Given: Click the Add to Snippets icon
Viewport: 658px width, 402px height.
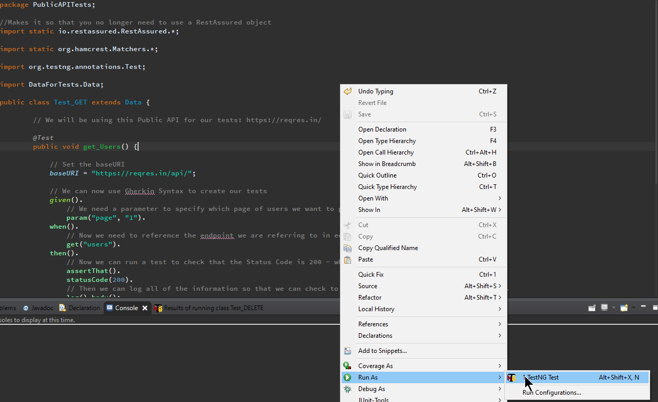Looking at the screenshot, I should (347, 351).
